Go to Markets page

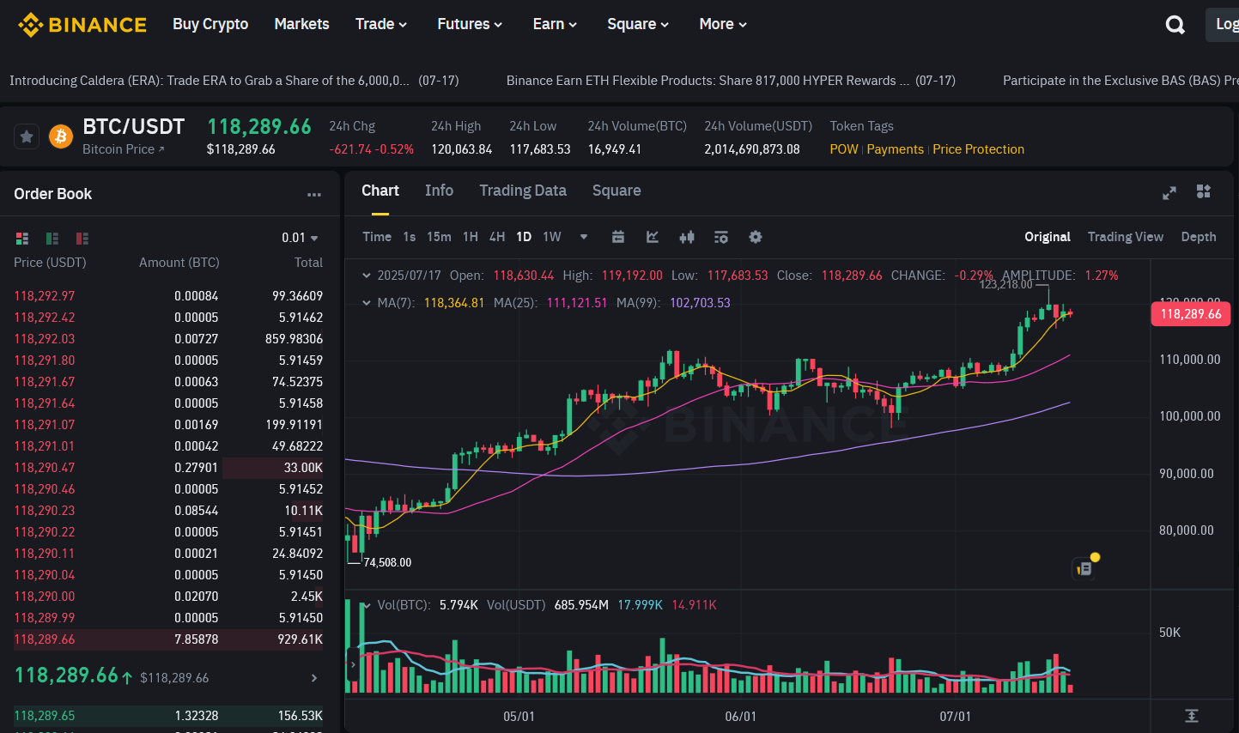(x=301, y=24)
